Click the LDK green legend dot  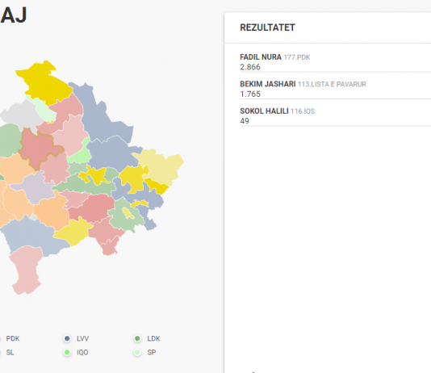pos(137,338)
